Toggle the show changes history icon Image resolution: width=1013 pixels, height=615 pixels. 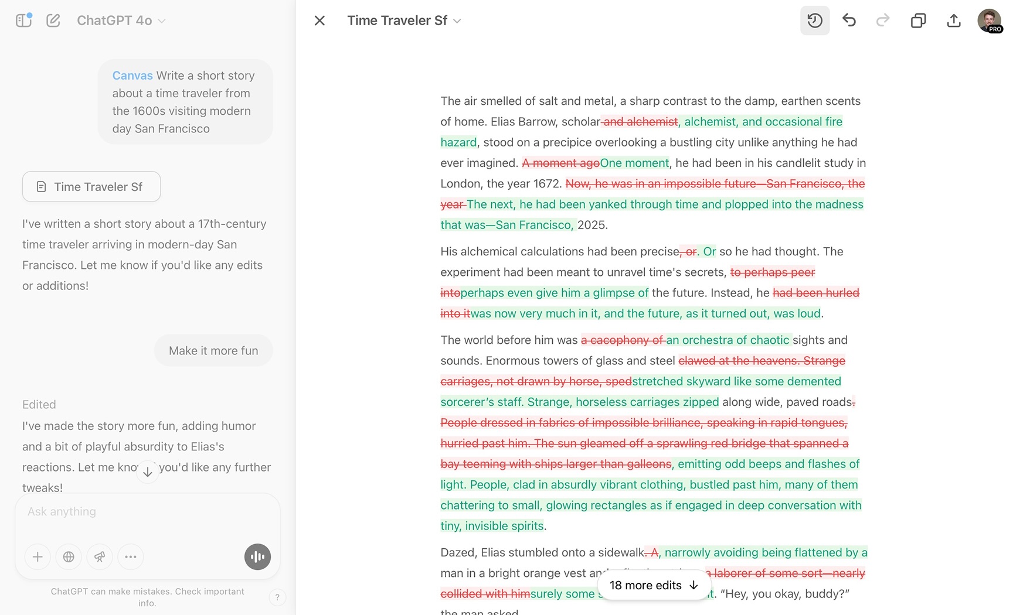click(x=814, y=20)
